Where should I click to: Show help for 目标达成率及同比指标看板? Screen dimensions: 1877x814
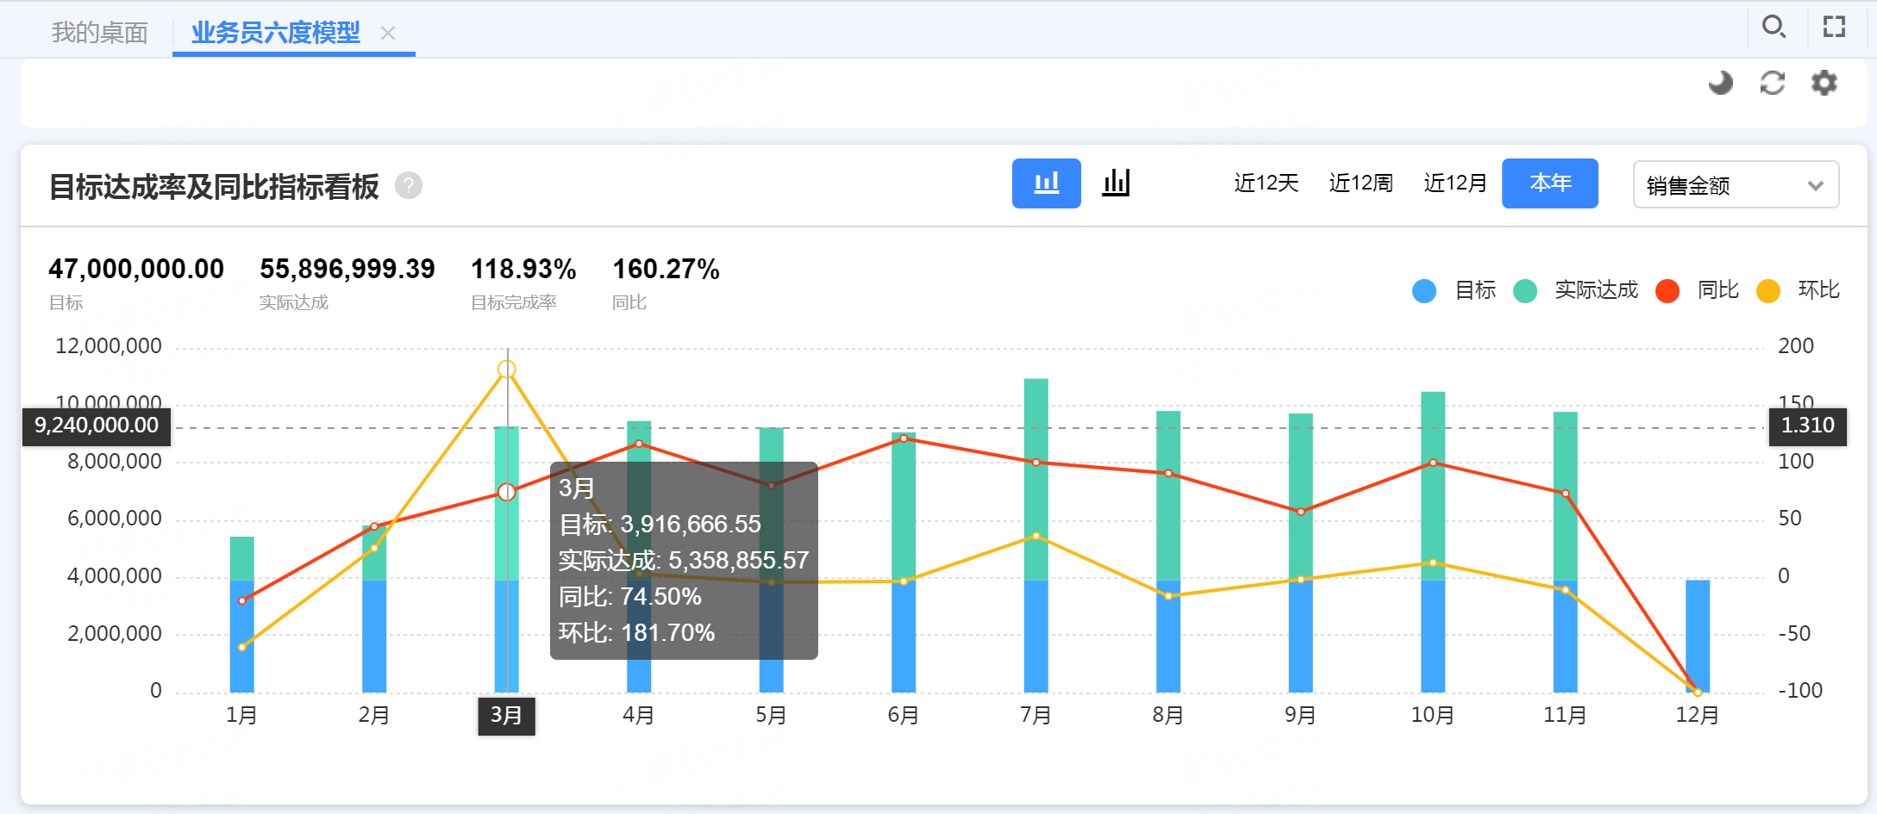[409, 185]
